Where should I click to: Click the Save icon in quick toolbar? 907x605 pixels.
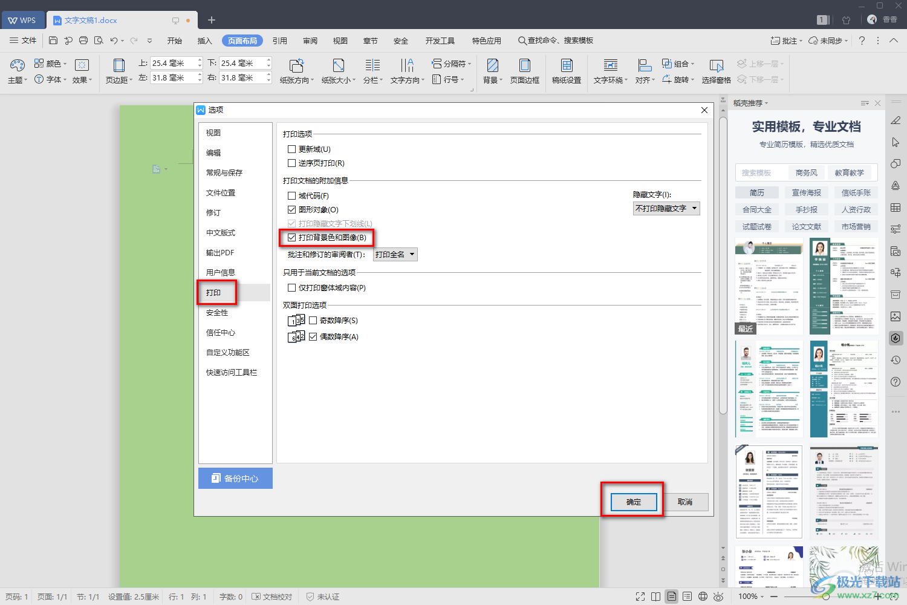(53, 41)
